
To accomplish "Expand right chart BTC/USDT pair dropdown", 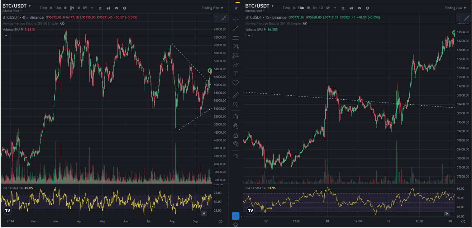I will (273, 6).
